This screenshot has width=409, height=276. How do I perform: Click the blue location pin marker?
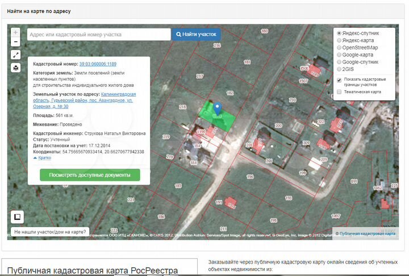click(216, 108)
